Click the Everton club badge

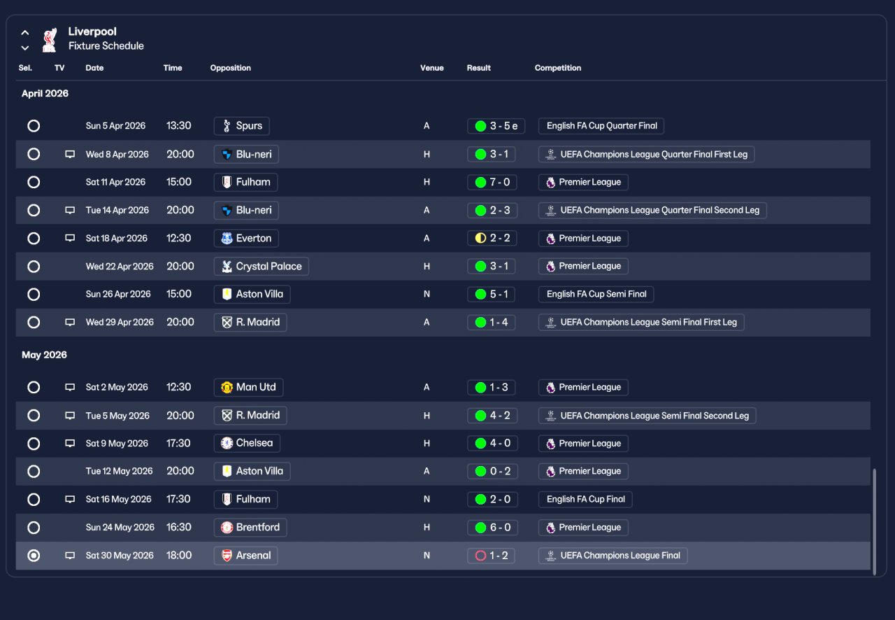(227, 238)
